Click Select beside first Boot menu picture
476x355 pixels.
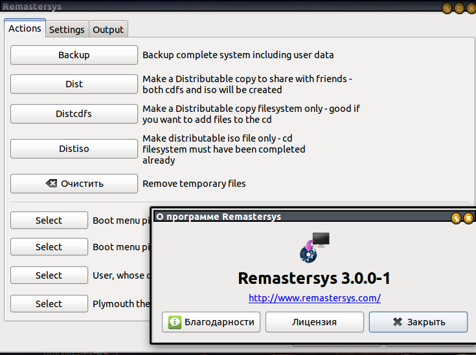[49, 220]
